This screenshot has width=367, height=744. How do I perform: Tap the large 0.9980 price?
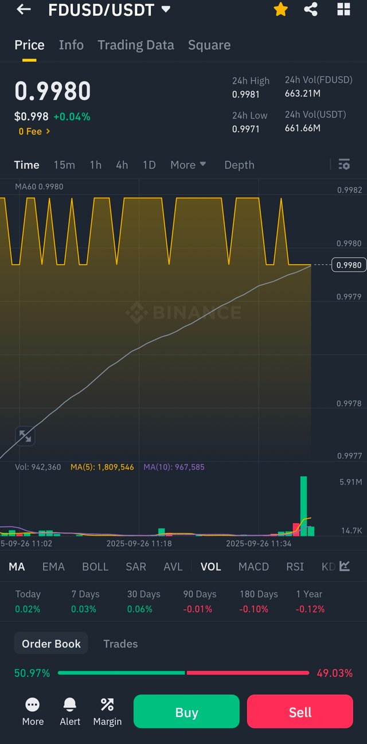pos(53,91)
